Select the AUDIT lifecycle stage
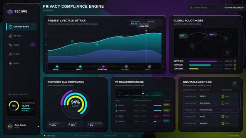 tap(149, 67)
